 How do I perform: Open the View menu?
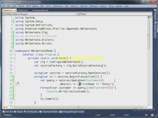(x=14, y=6)
